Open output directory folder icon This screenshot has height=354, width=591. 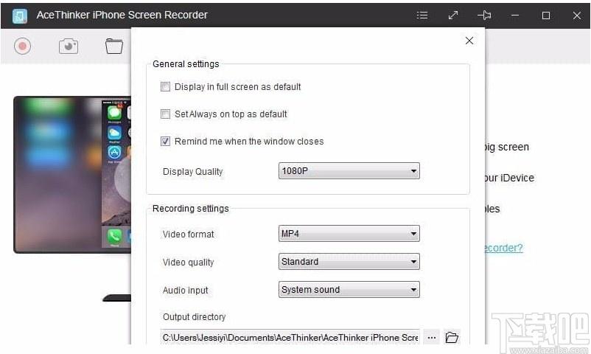click(452, 337)
